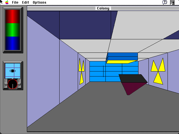Click the yellow triangle symbol on right wall
This screenshot has height=134, width=179.
click(158, 71)
